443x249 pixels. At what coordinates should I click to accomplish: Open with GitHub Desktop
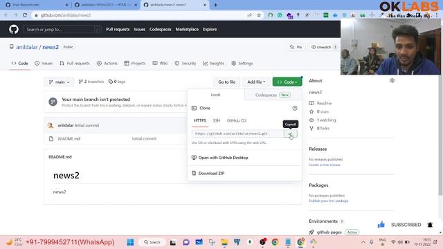click(x=223, y=158)
